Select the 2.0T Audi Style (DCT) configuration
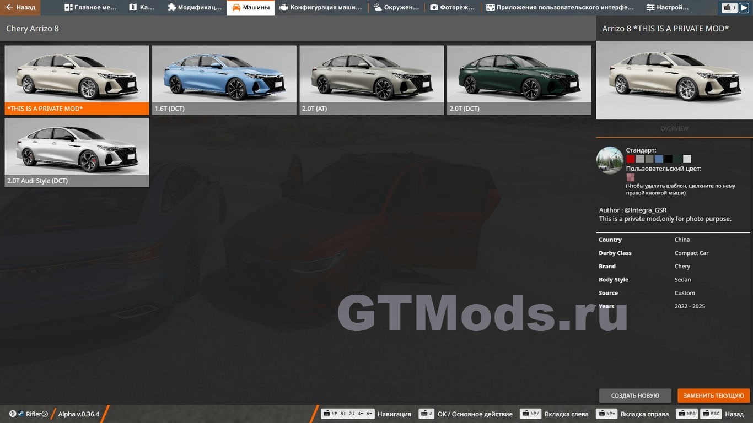Image resolution: width=753 pixels, height=423 pixels. tap(77, 152)
